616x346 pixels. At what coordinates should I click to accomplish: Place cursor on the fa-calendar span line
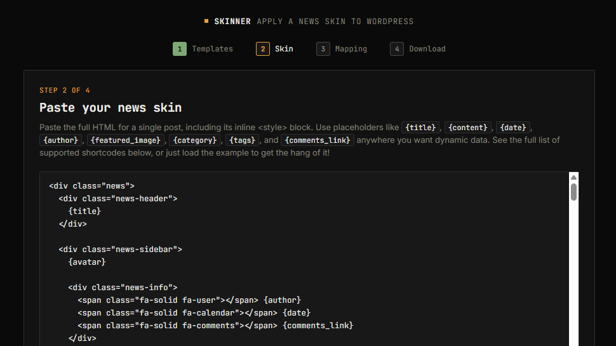pos(194,313)
